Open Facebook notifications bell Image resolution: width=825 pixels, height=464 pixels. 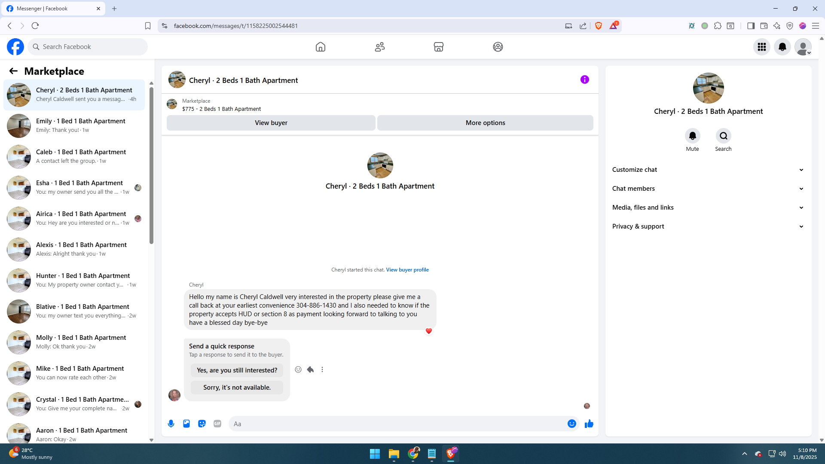pyautogui.click(x=782, y=47)
